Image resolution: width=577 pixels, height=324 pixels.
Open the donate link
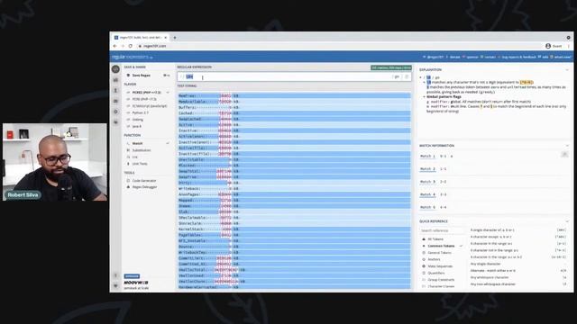point(453,57)
